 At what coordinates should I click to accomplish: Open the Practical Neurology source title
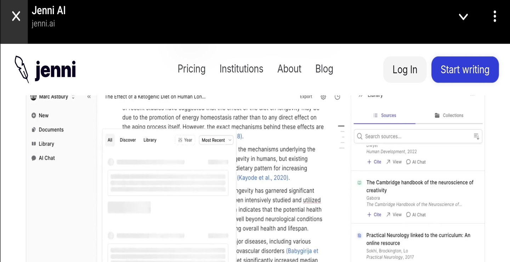coord(418,239)
